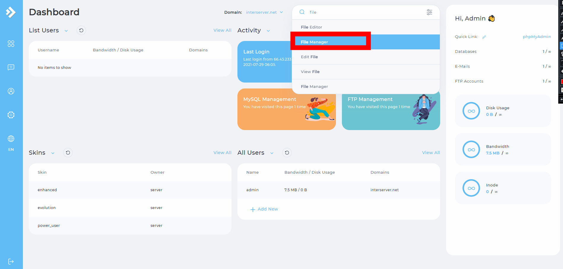
Task: Click the Bandwidth infinity gauge
Action: click(471, 149)
